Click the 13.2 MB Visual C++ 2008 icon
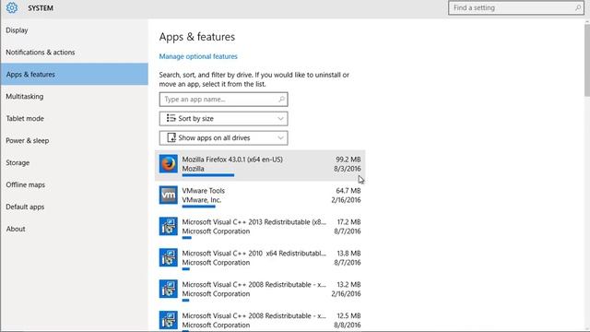This screenshot has width=590, height=332. pos(168,289)
